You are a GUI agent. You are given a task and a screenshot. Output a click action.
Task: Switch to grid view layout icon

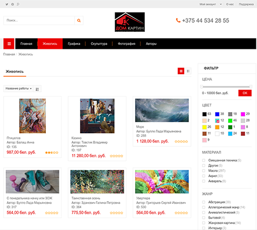(x=181, y=71)
